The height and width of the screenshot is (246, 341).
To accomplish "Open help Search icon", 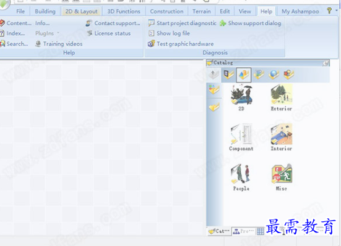I will pos(2,44).
